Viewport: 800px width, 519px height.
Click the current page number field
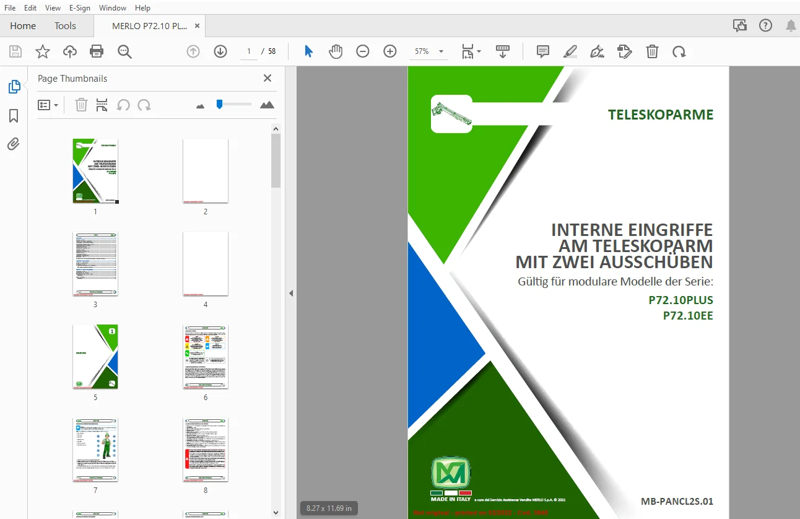[249, 51]
